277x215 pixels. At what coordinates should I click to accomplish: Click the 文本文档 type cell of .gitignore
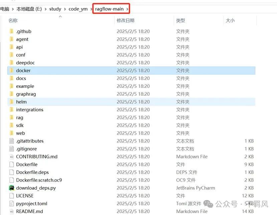(x=185, y=149)
